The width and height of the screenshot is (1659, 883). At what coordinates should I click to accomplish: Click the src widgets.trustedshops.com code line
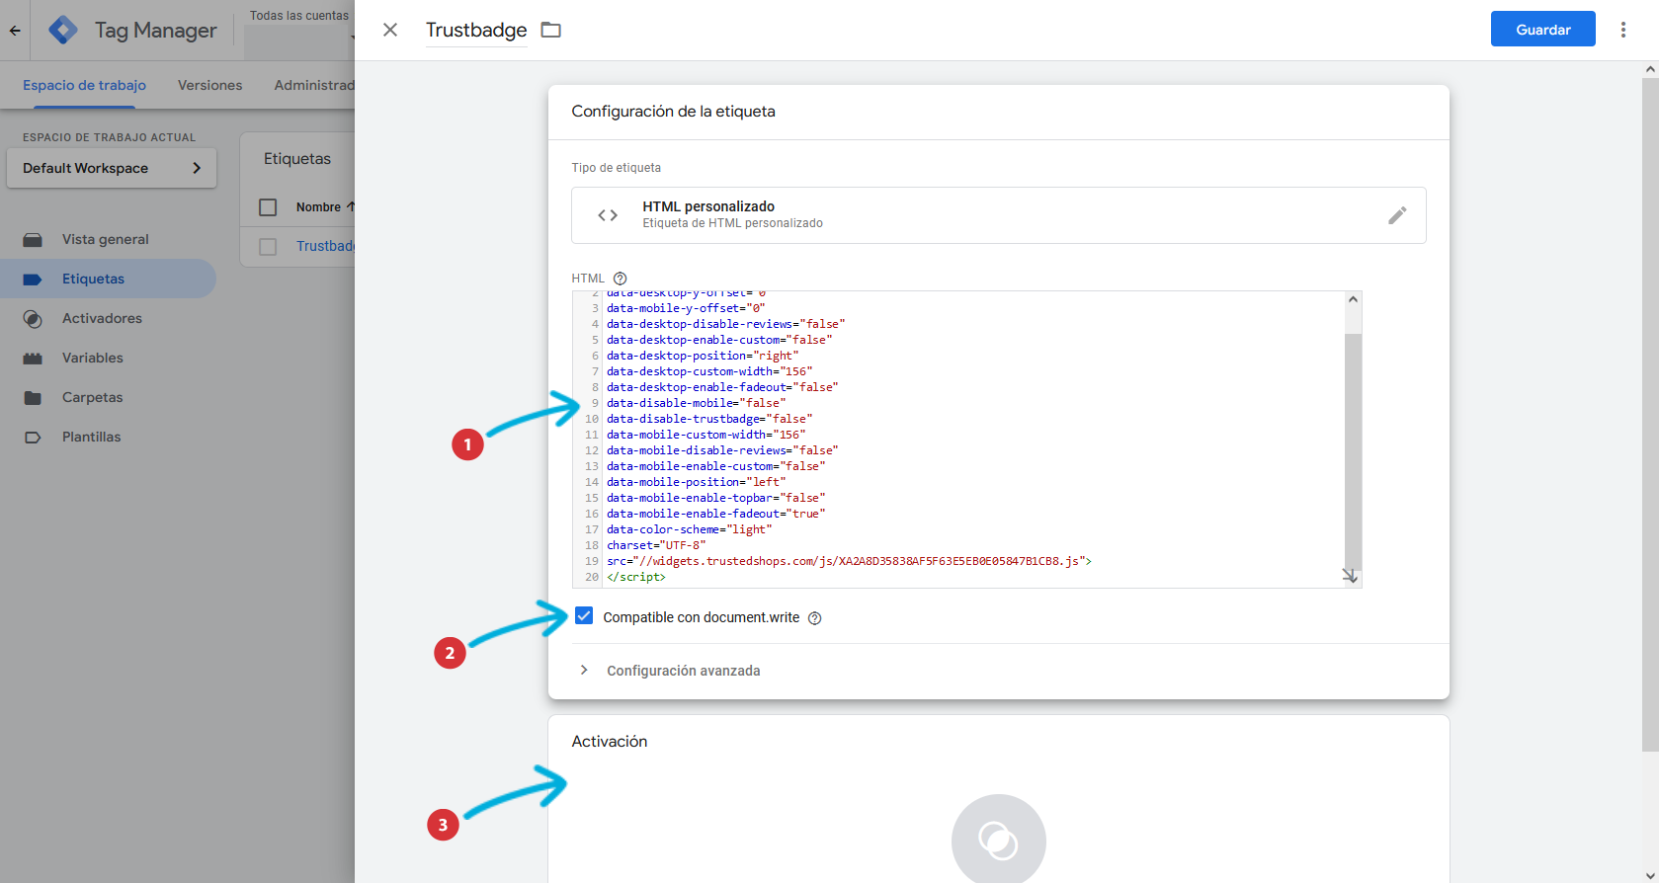849,561
